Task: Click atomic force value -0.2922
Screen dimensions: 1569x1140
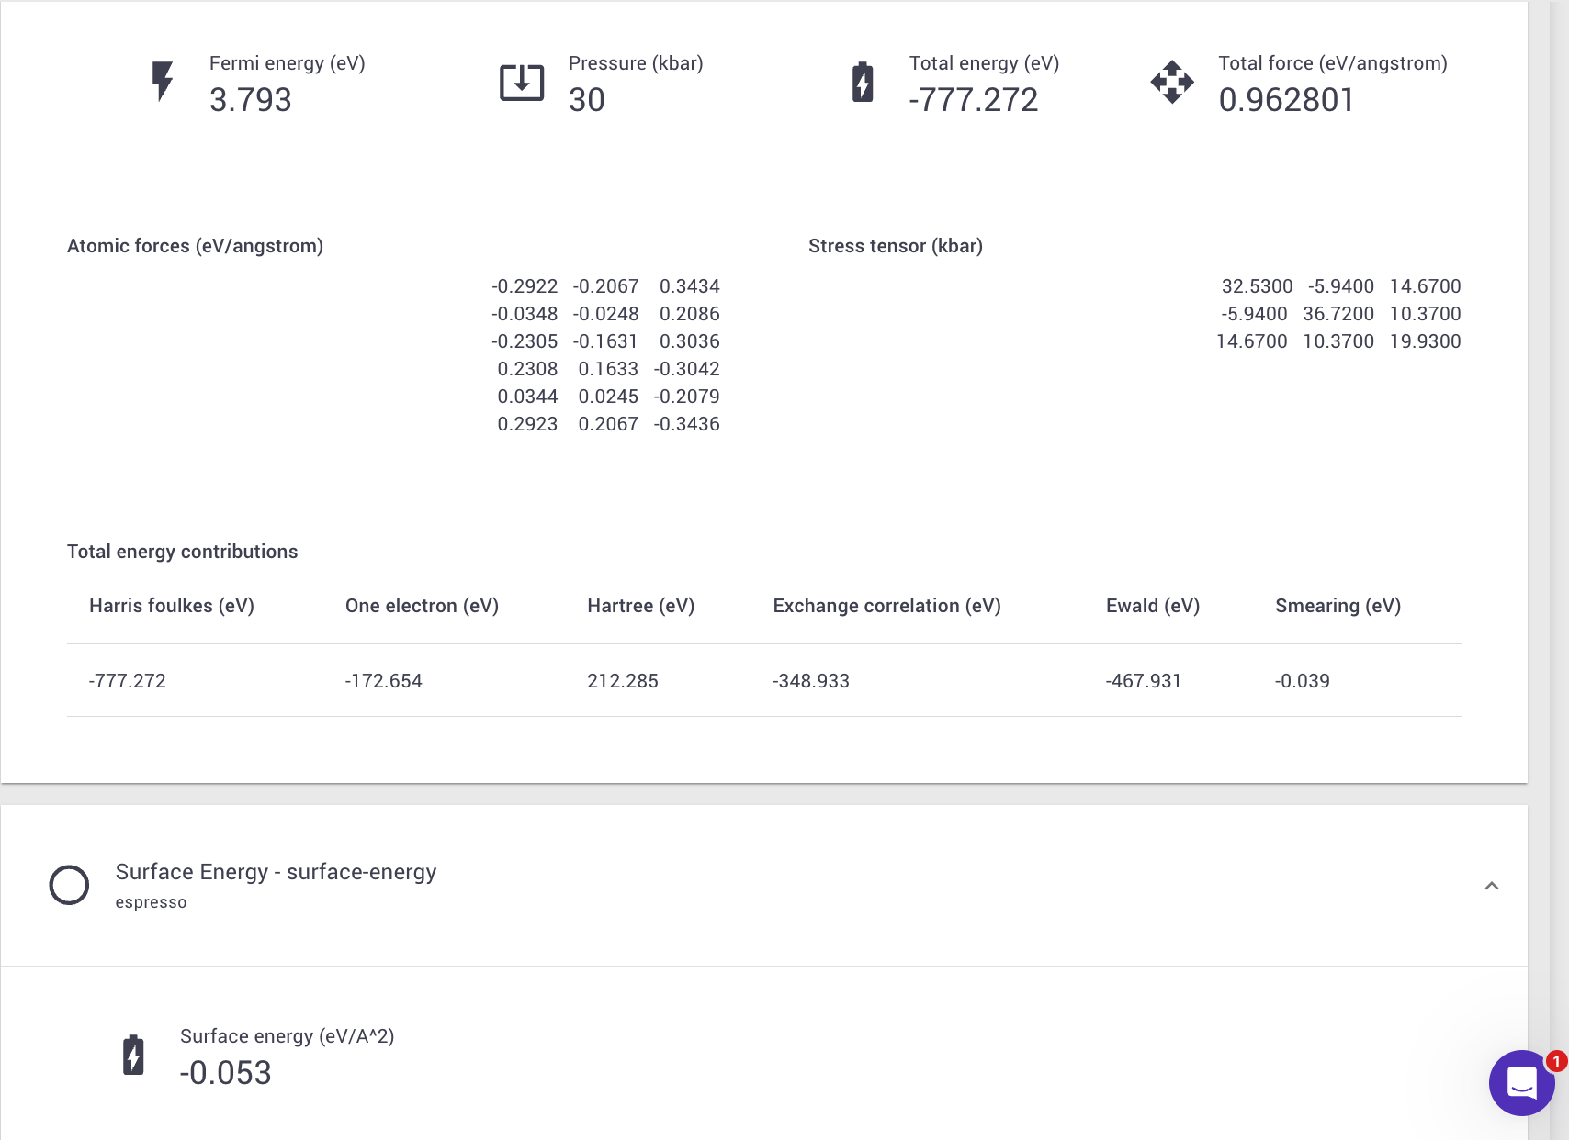Action: [x=525, y=286]
